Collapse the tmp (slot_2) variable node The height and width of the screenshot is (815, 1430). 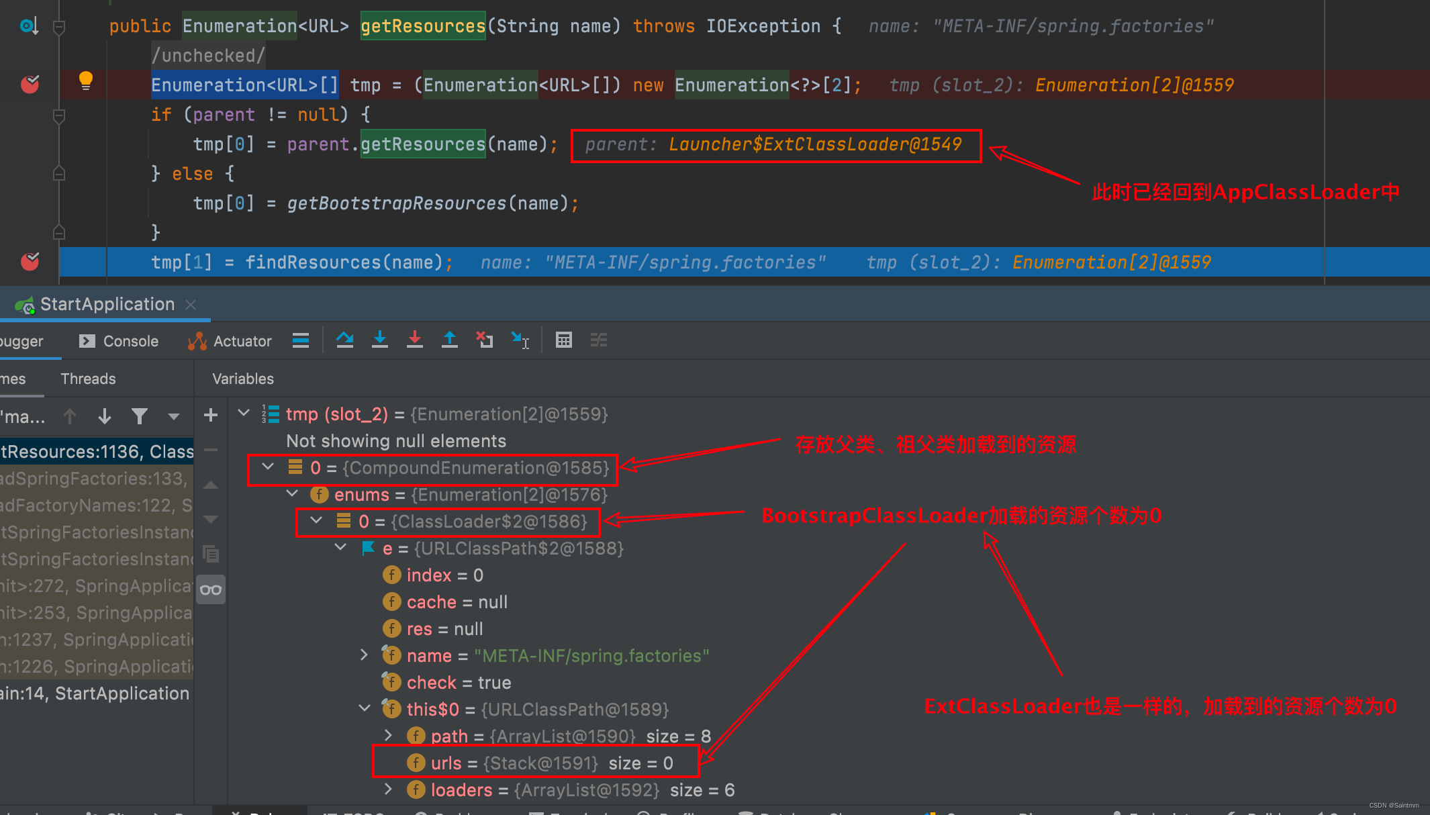point(244,414)
